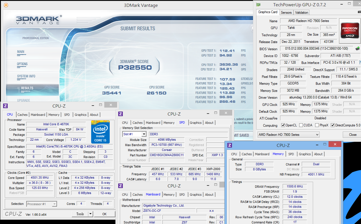Click the Radeon Graphics AMD logo
The width and height of the screenshot is (361, 224).
[350, 31]
